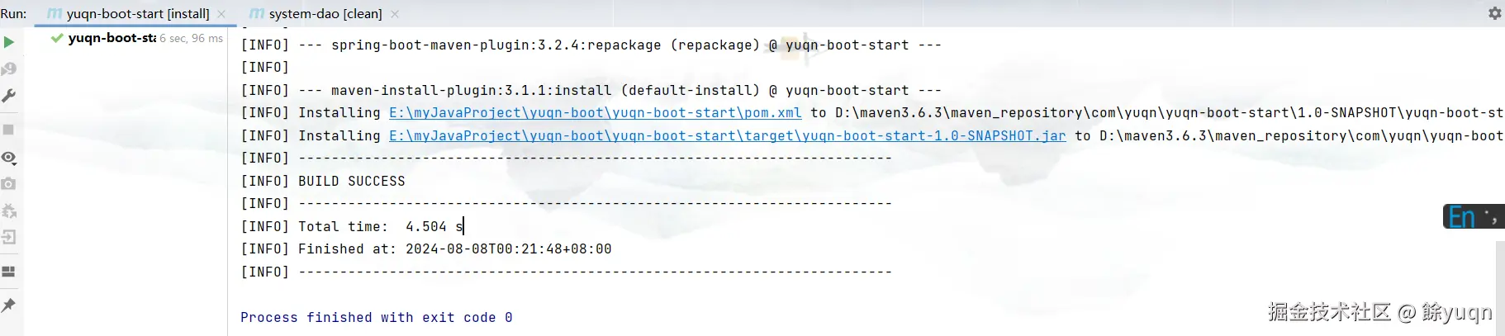1505x336 pixels.
Task: Open Run panel gear settings
Action: click(x=1494, y=13)
